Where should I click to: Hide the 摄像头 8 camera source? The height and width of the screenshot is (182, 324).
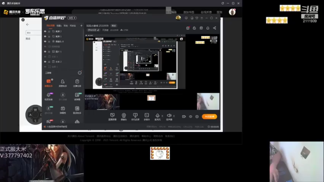[x=45, y=42]
